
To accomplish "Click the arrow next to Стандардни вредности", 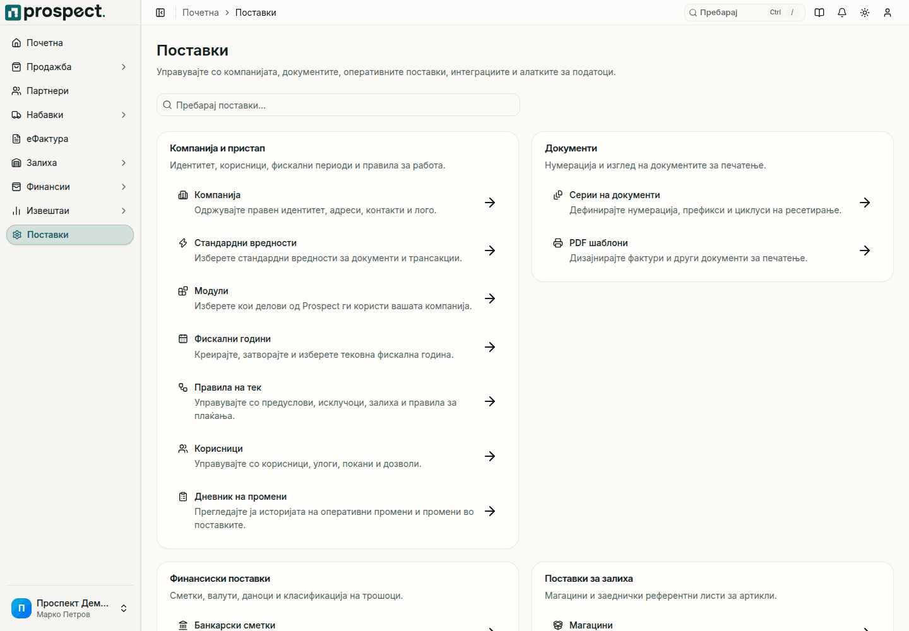I will [x=490, y=251].
